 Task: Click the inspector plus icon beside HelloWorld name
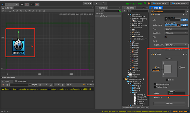[187, 12]
